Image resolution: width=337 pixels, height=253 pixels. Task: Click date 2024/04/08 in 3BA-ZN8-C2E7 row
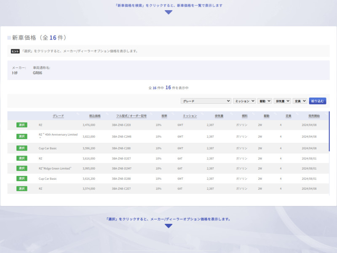pos(309,188)
